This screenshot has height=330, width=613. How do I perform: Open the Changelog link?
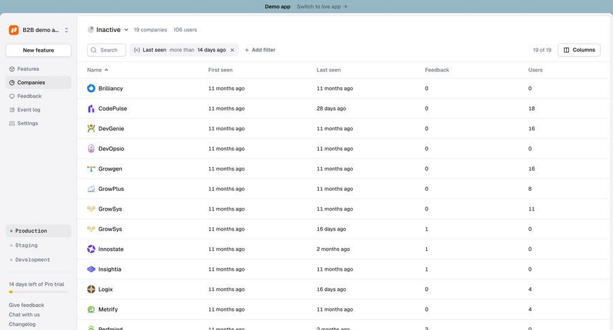point(22,324)
